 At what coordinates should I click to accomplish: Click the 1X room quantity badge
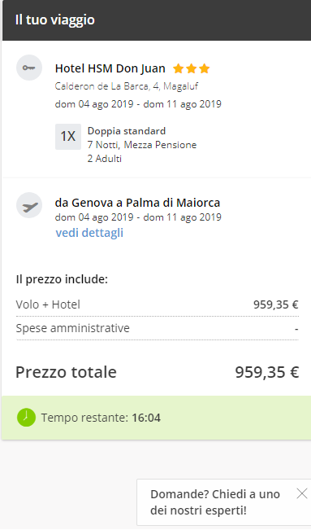pyautogui.click(x=68, y=137)
